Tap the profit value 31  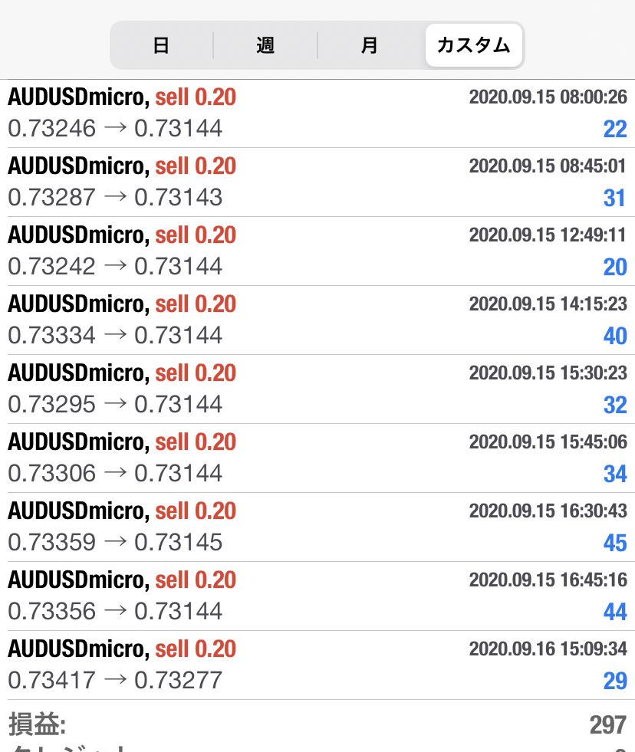pos(614,198)
